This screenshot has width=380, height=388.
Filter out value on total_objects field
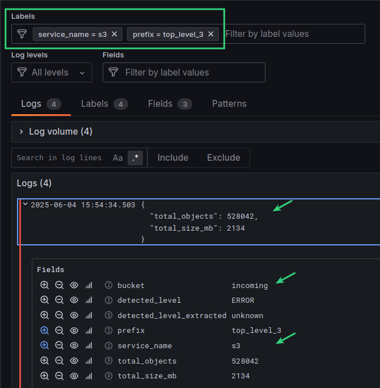[x=60, y=361]
